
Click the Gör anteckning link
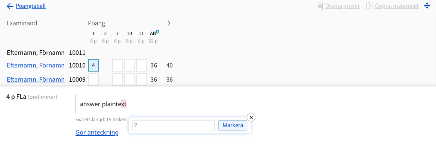97,133
